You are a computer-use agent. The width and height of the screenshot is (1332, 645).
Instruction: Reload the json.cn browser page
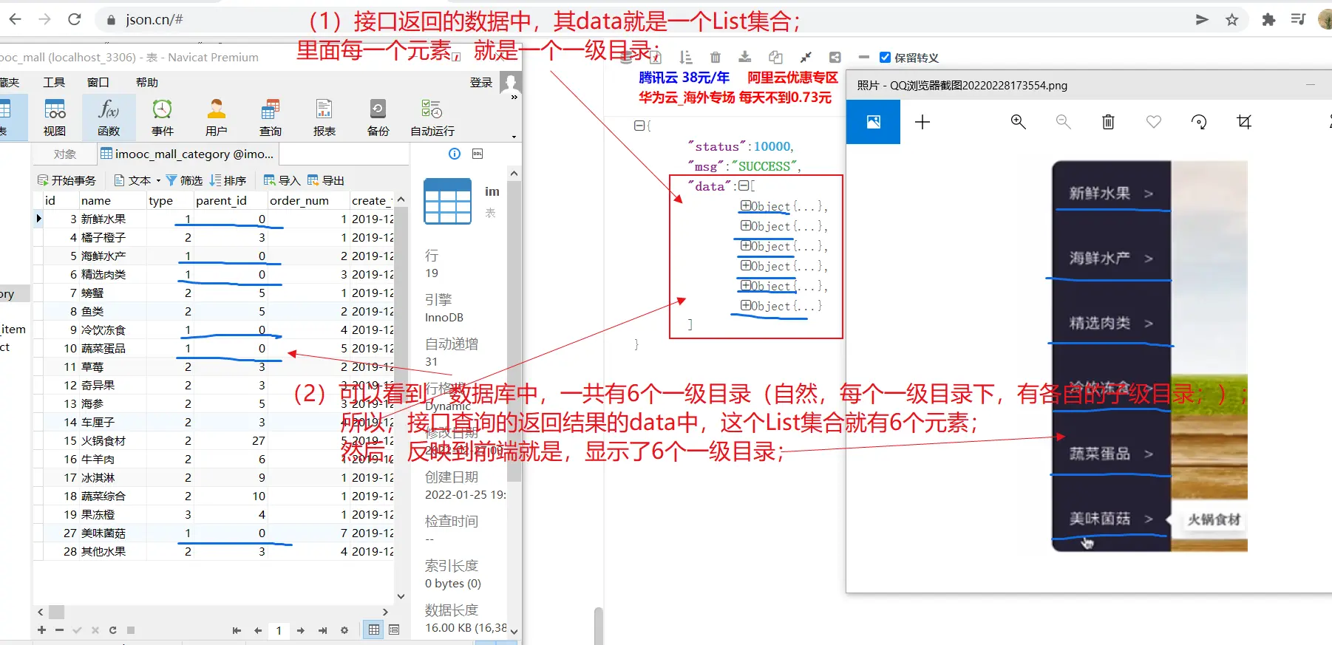click(75, 19)
